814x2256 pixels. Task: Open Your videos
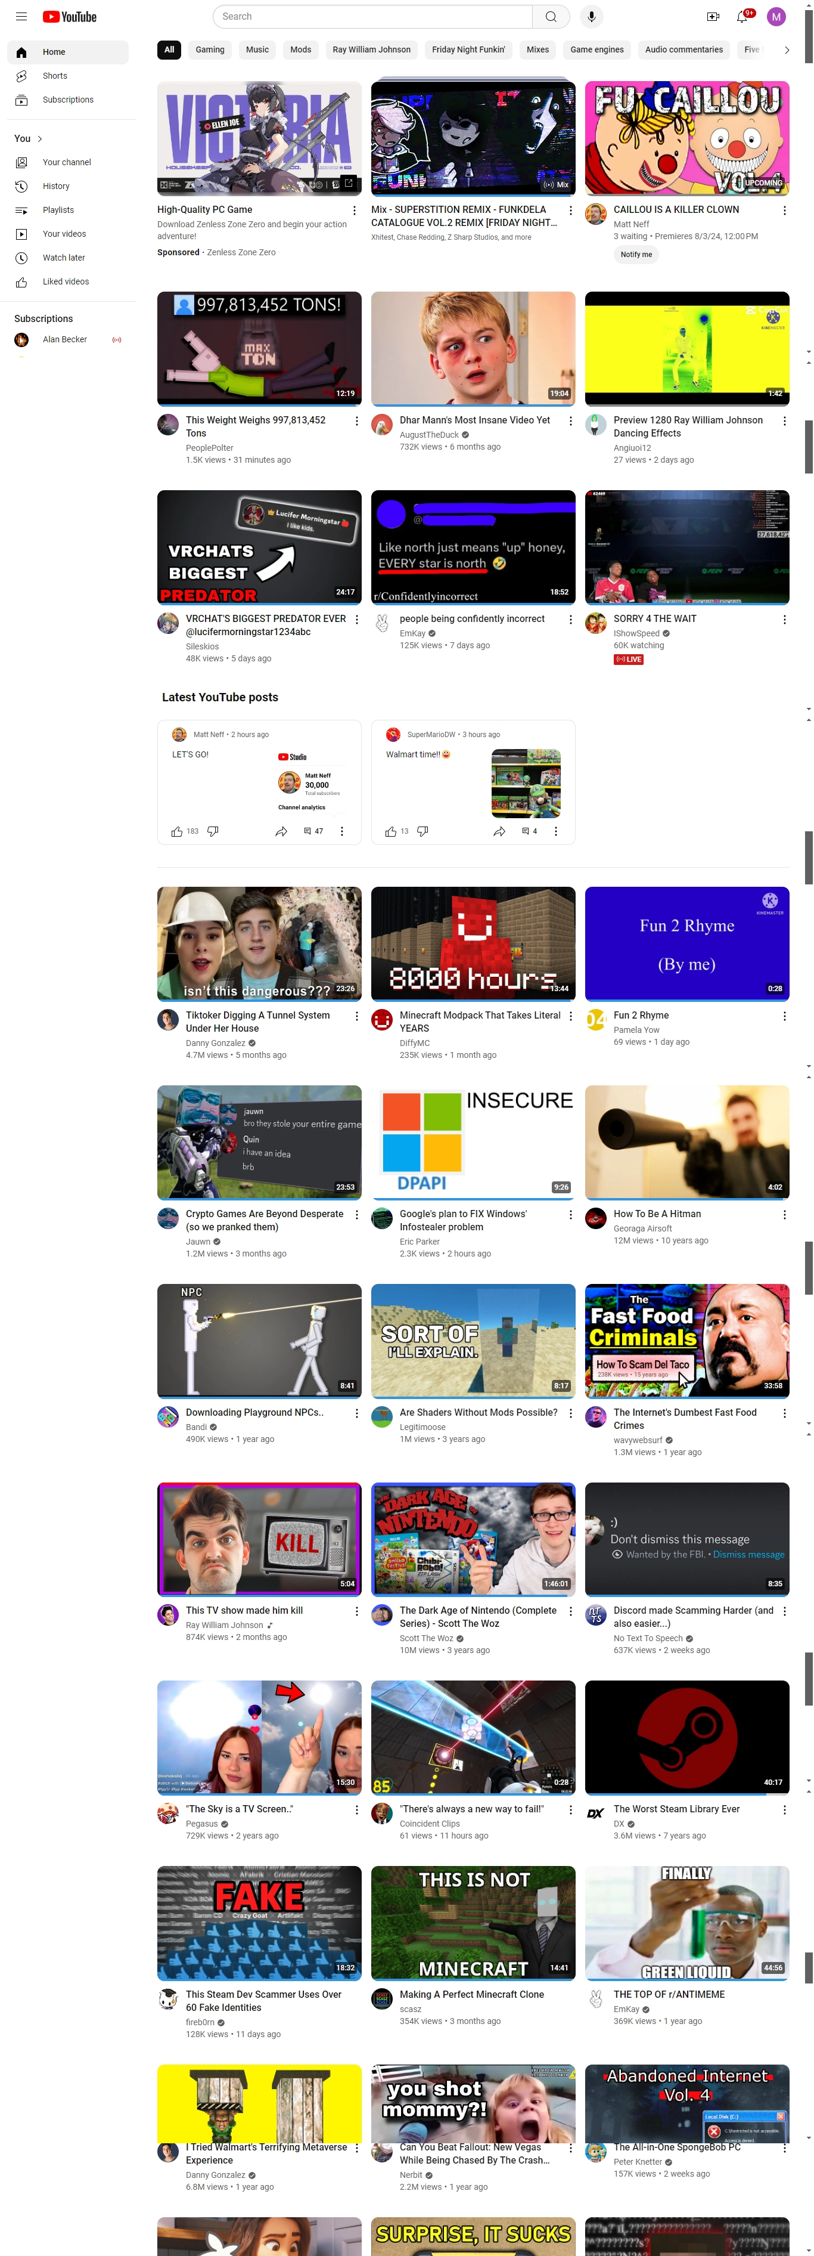tap(67, 234)
